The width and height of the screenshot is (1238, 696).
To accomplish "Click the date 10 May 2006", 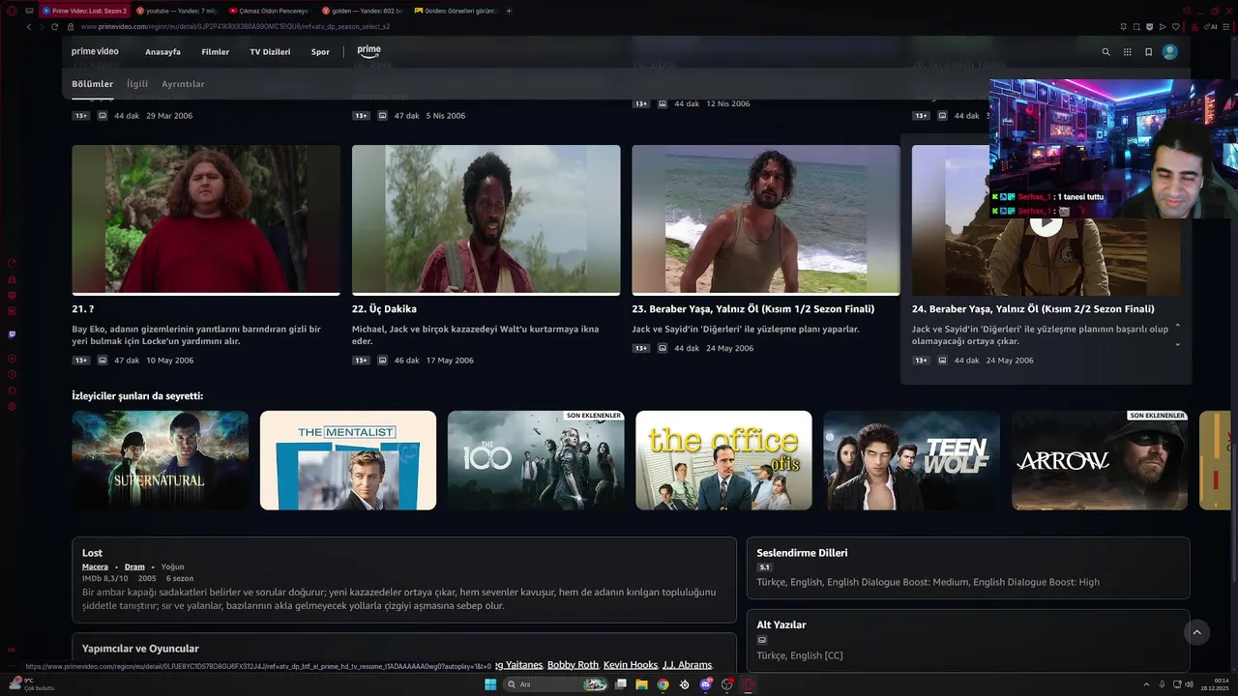I will (x=169, y=361).
